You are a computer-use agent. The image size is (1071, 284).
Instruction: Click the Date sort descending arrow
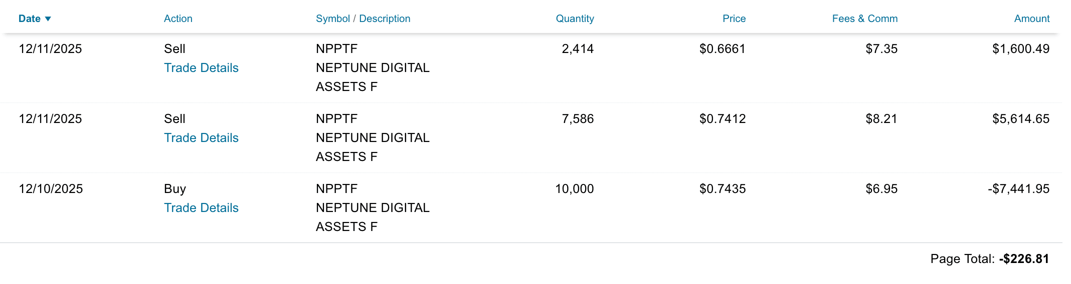(48, 19)
